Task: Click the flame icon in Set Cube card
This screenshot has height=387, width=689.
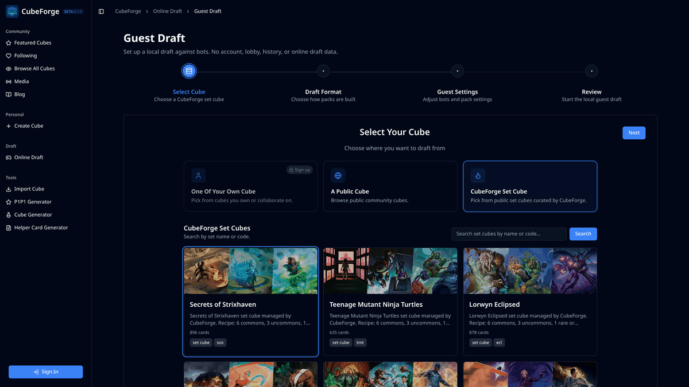Action: pyautogui.click(x=478, y=175)
